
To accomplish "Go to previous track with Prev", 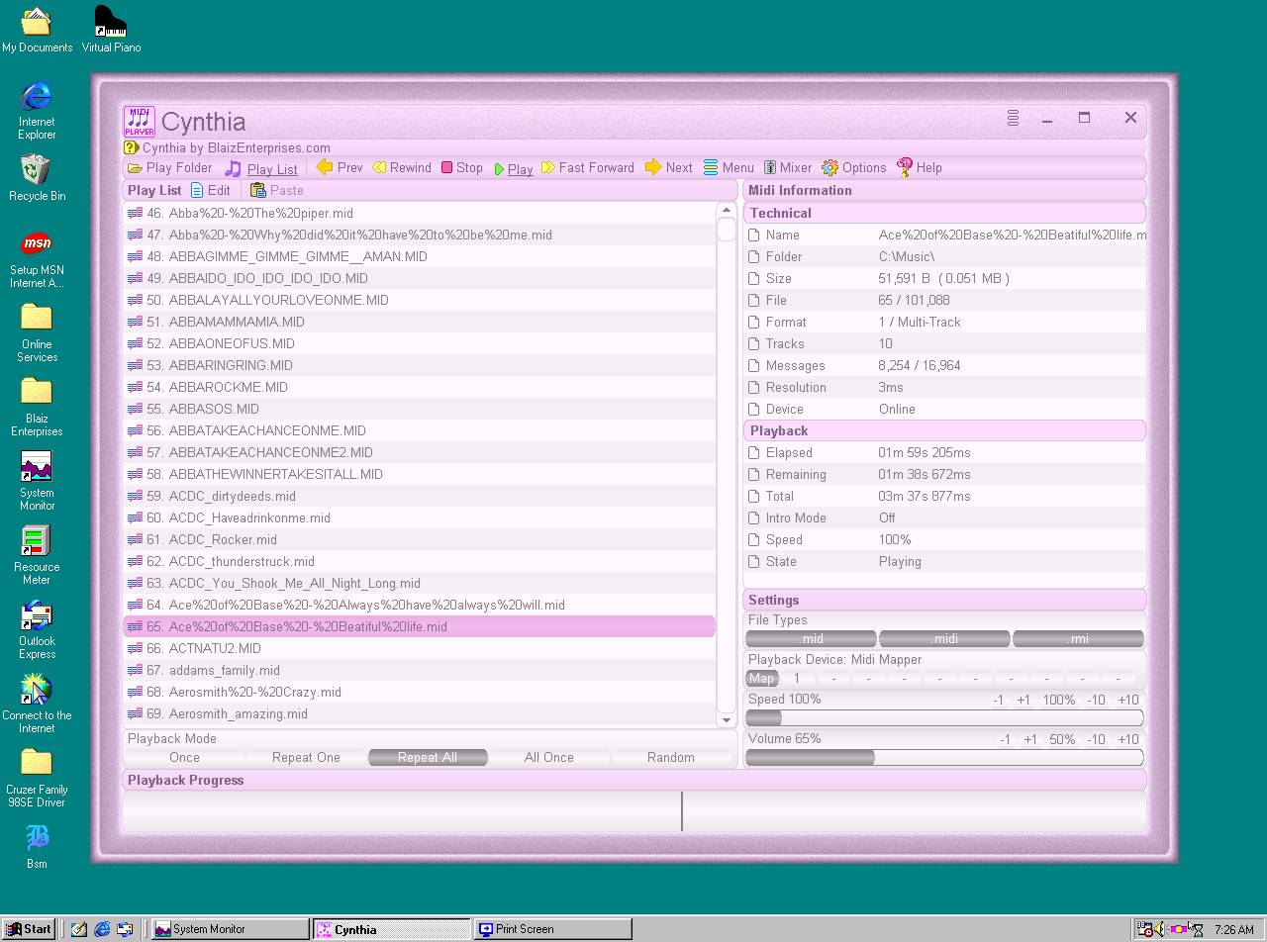I will (x=340, y=168).
